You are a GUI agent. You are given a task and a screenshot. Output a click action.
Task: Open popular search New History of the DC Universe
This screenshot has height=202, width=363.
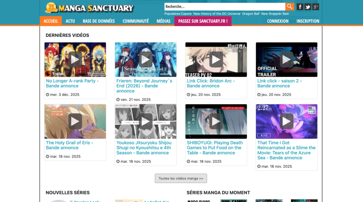217,14
